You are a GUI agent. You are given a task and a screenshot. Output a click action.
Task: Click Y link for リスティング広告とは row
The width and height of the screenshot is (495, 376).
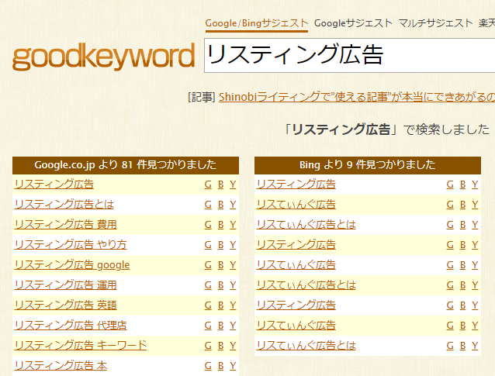tap(233, 205)
